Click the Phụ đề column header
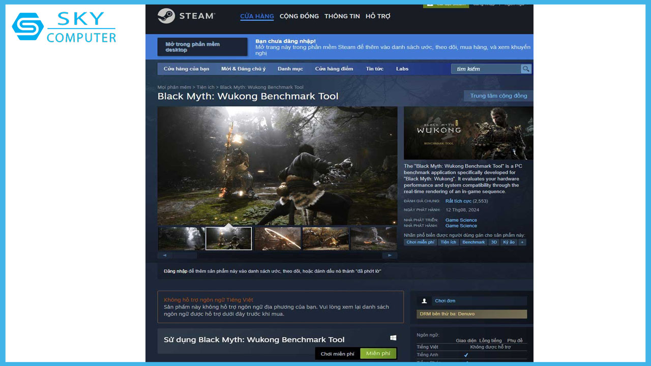This screenshot has height=366, width=651. tap(515, 341)
